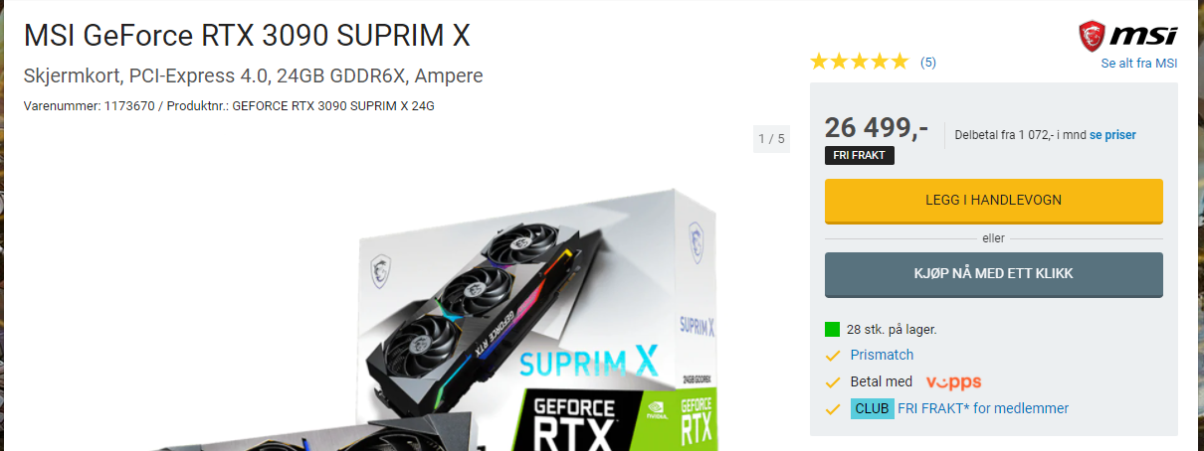Image resolution: width=1204 pixels, height=451 pixels.
Task: Click the MSI dragon shield logo
Action: [1094, 36]
